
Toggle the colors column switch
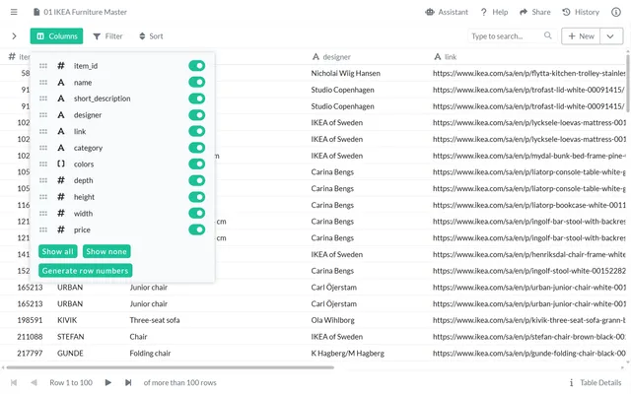(197, 164)
